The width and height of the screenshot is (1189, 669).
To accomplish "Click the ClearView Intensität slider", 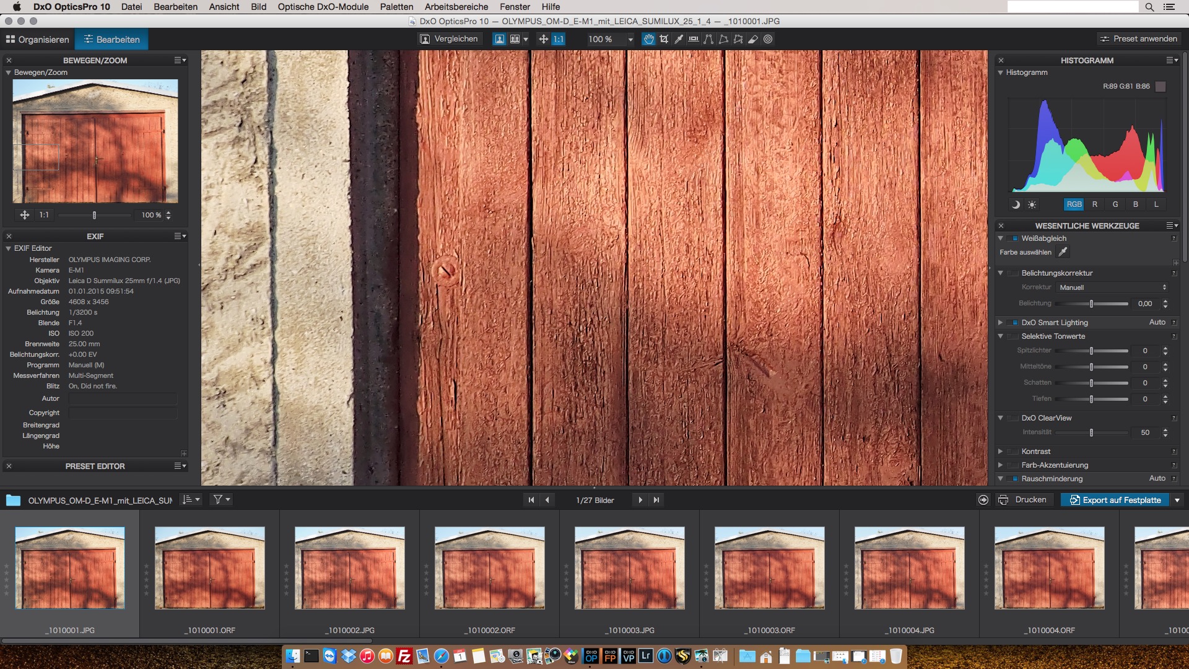I will coord(1092,432).
